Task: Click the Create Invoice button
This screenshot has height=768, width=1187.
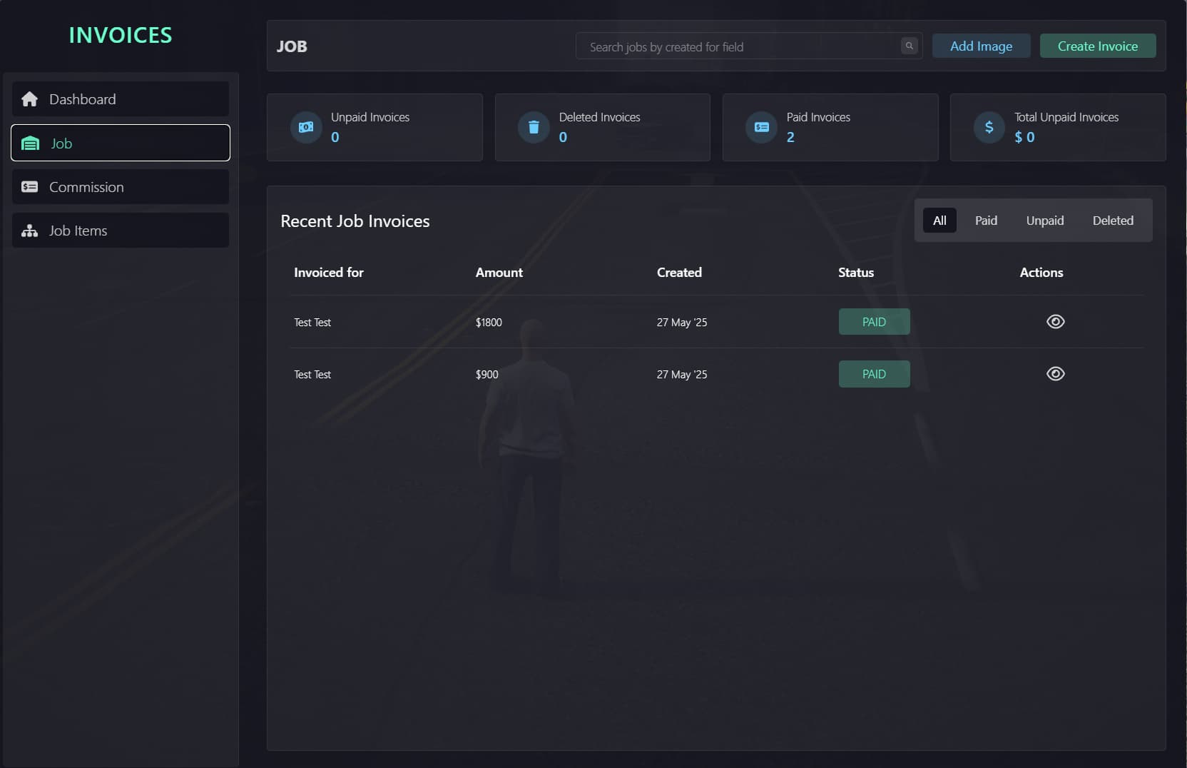Action: point(1097,46)
